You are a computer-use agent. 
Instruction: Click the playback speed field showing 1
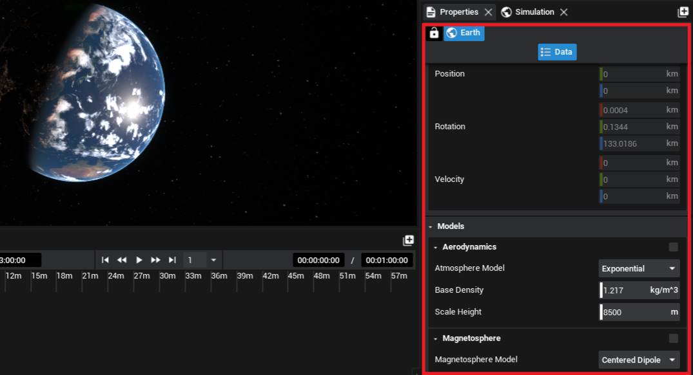pyautogui.click(x=195, y=261)
